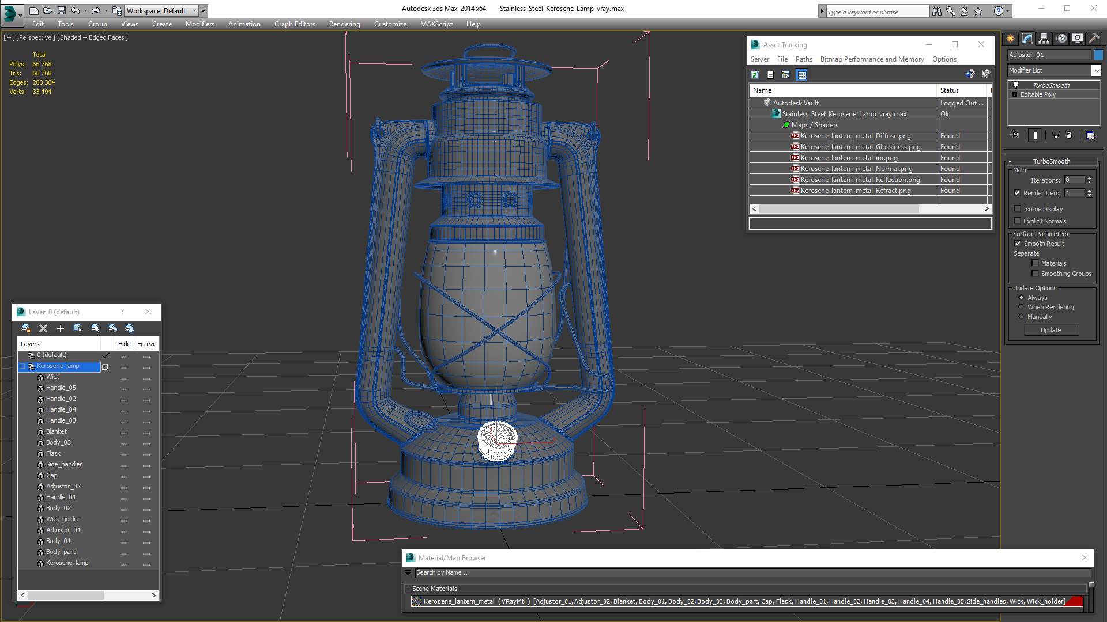This screenshot has width=1107, height=622.
Task: Open Bitmap Performance and Memory menu
Action: coord(872,59)
